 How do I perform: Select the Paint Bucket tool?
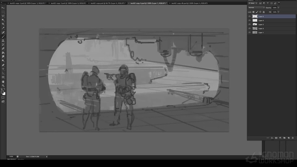[3, 53]
